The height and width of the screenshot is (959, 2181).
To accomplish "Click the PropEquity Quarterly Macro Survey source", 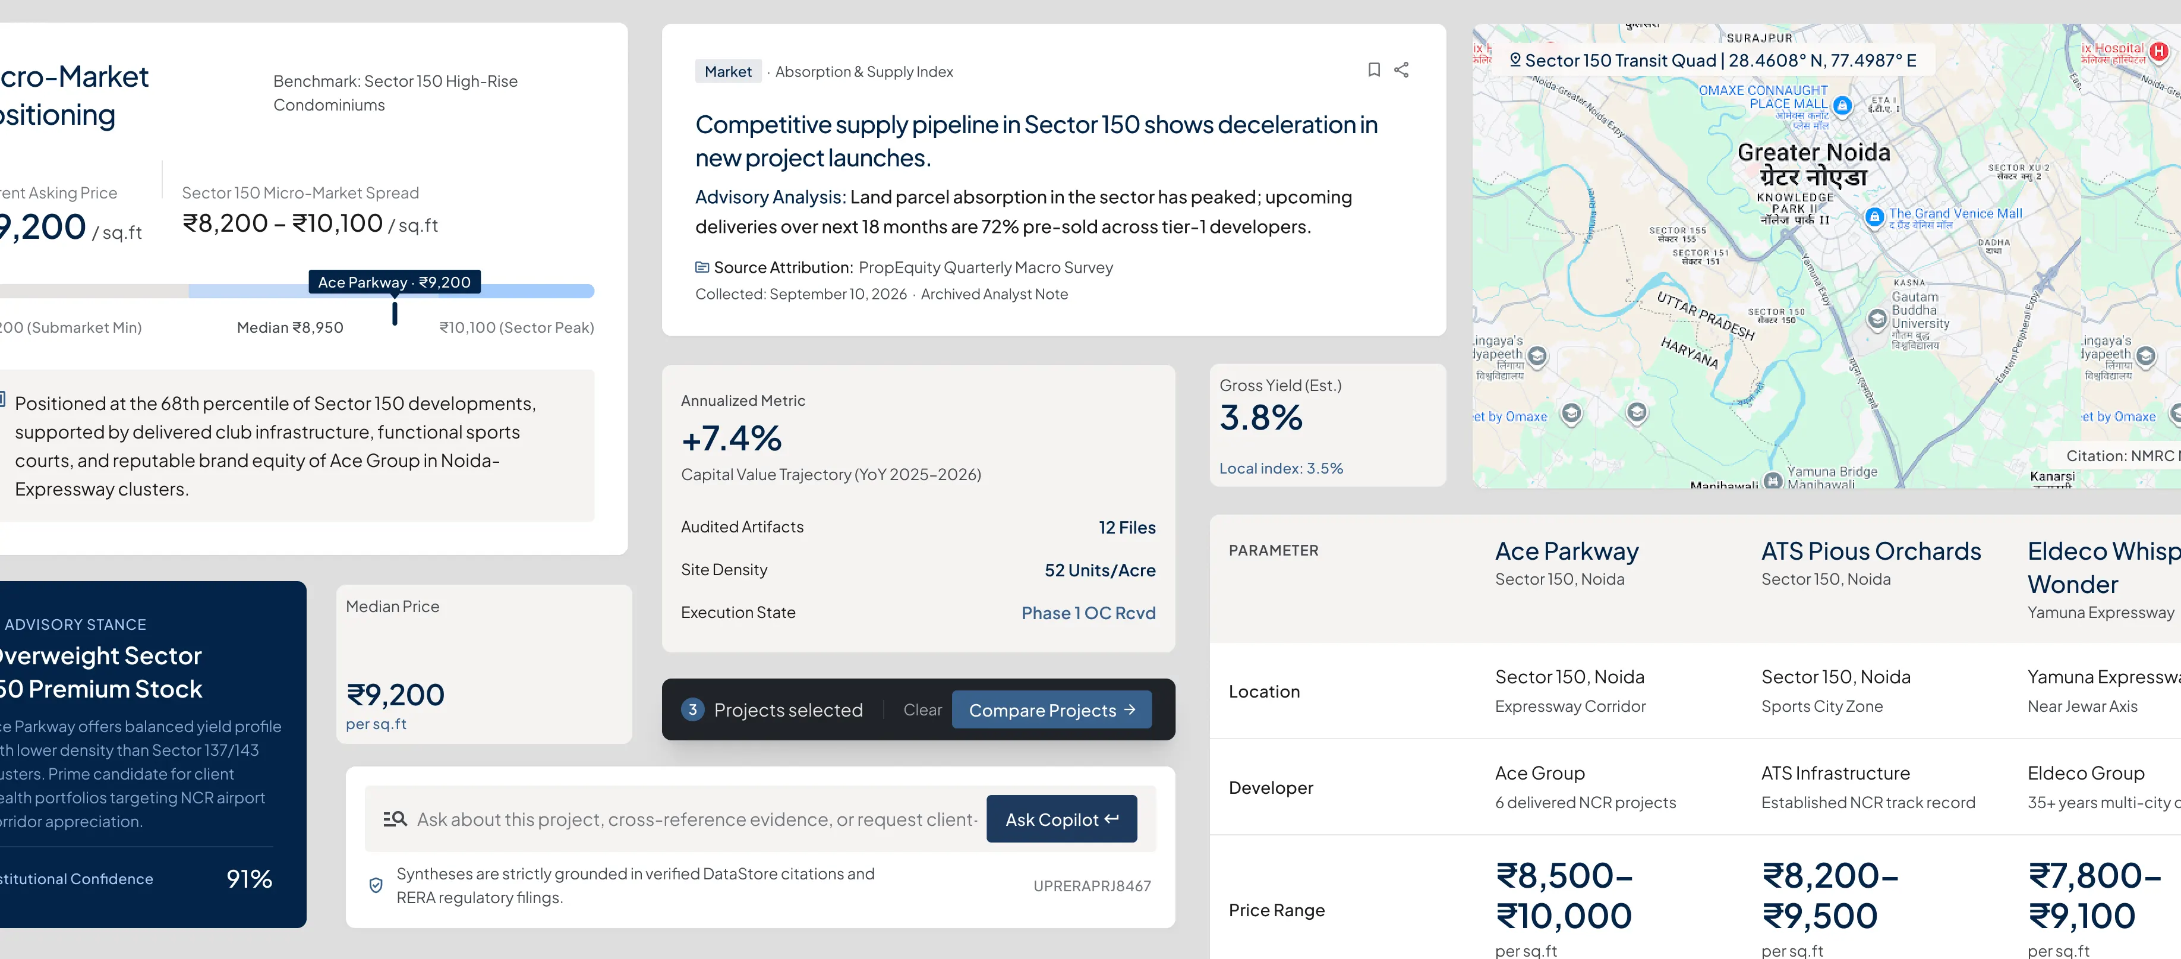I will click(x=985, y=267).
